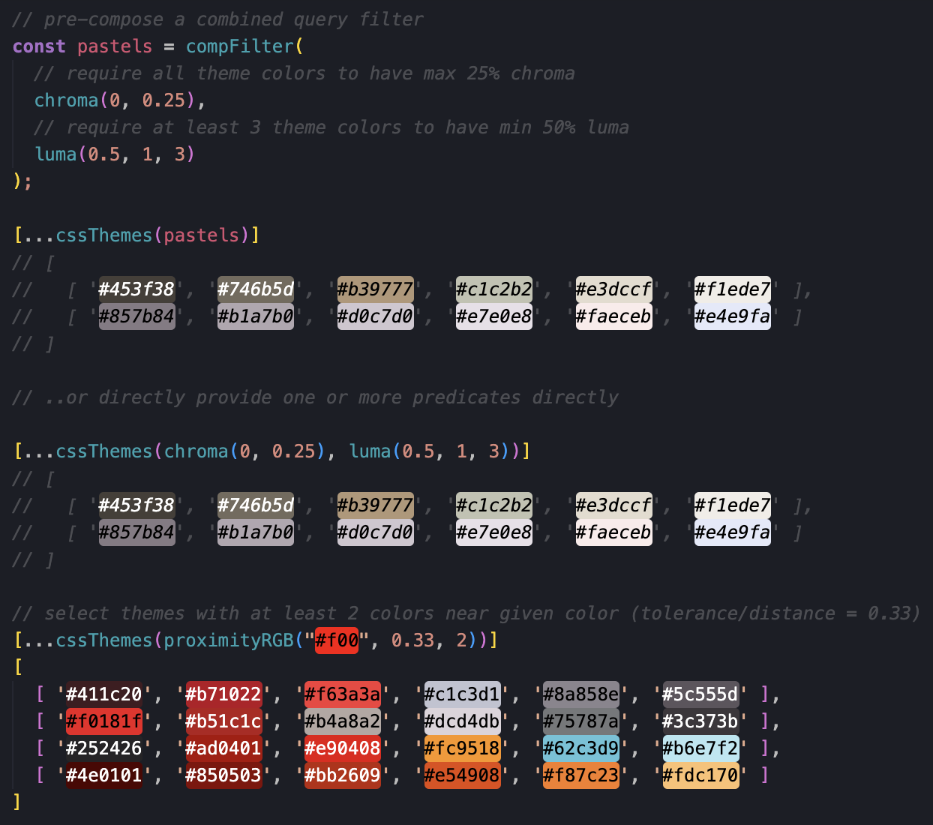
Task: Select "pastels" in the const declaration
Action: [x=115, y=46]
